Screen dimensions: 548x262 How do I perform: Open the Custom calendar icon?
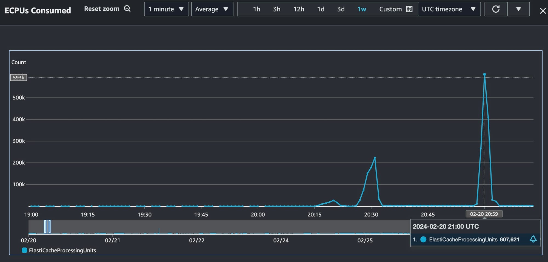[x=409, y=9]
